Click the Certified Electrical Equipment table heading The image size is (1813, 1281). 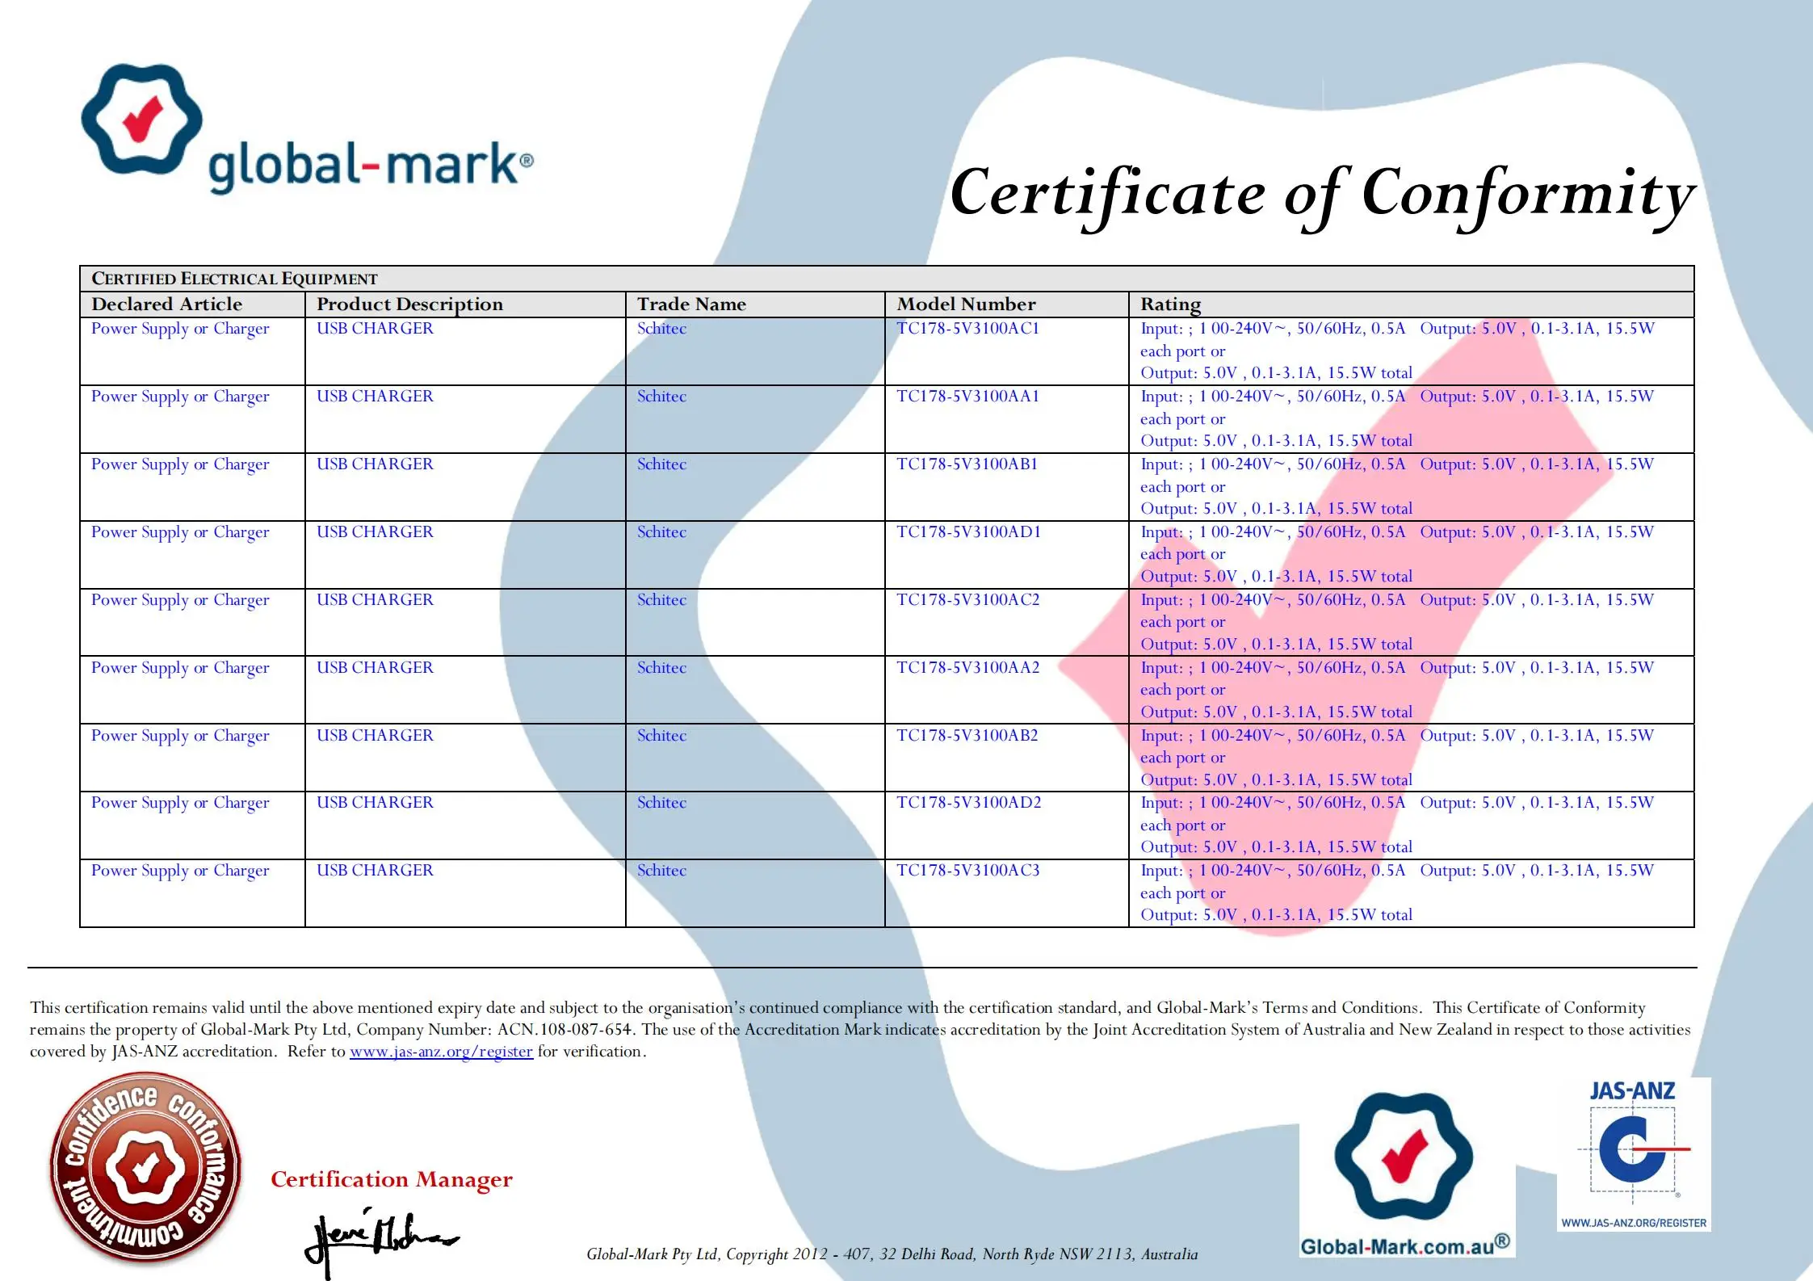pos(234,279)
